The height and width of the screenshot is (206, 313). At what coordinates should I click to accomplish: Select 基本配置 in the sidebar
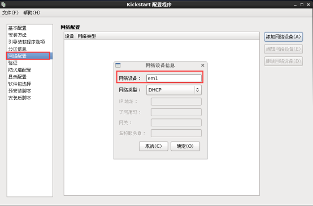tap(30, 28)
